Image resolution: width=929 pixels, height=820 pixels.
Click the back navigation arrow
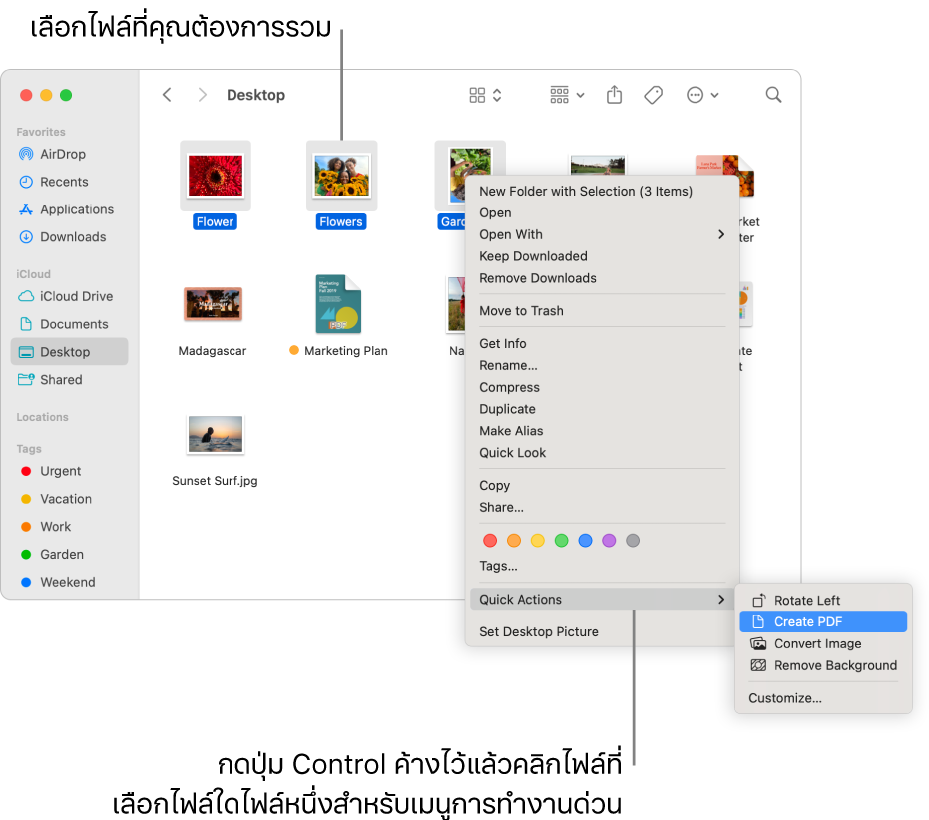[x=167, y=95]
